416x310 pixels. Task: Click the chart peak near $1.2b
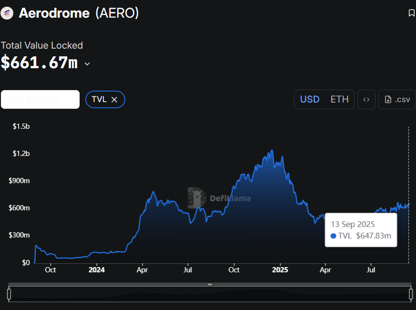tap(272, 151)
